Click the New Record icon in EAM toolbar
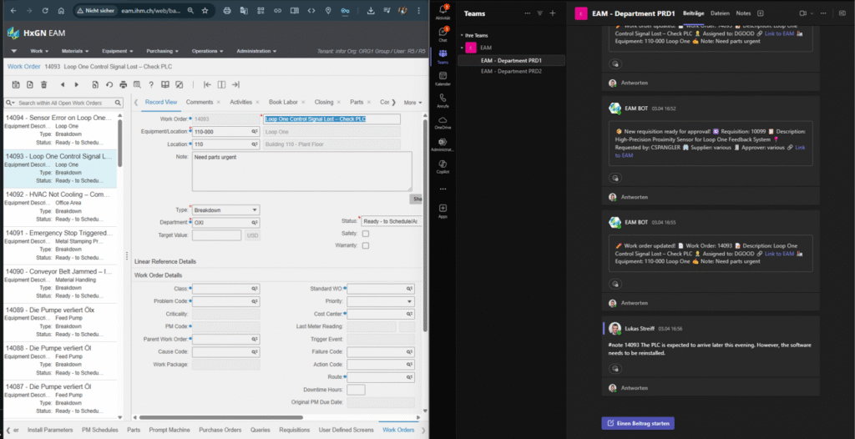 tap(29, 84)
